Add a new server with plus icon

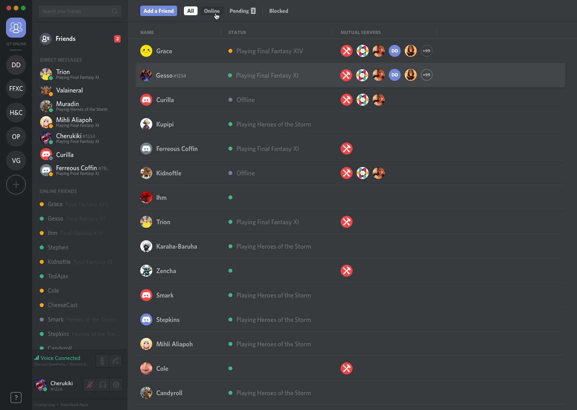point(16,185)
